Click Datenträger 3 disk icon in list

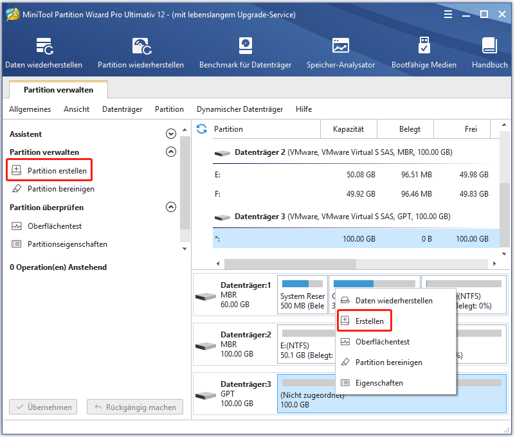(222, 217)
